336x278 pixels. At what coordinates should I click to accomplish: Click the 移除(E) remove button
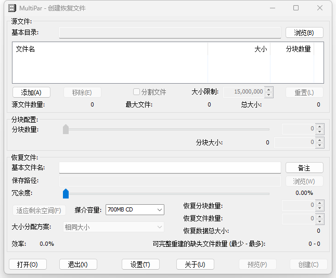point(82,92)
